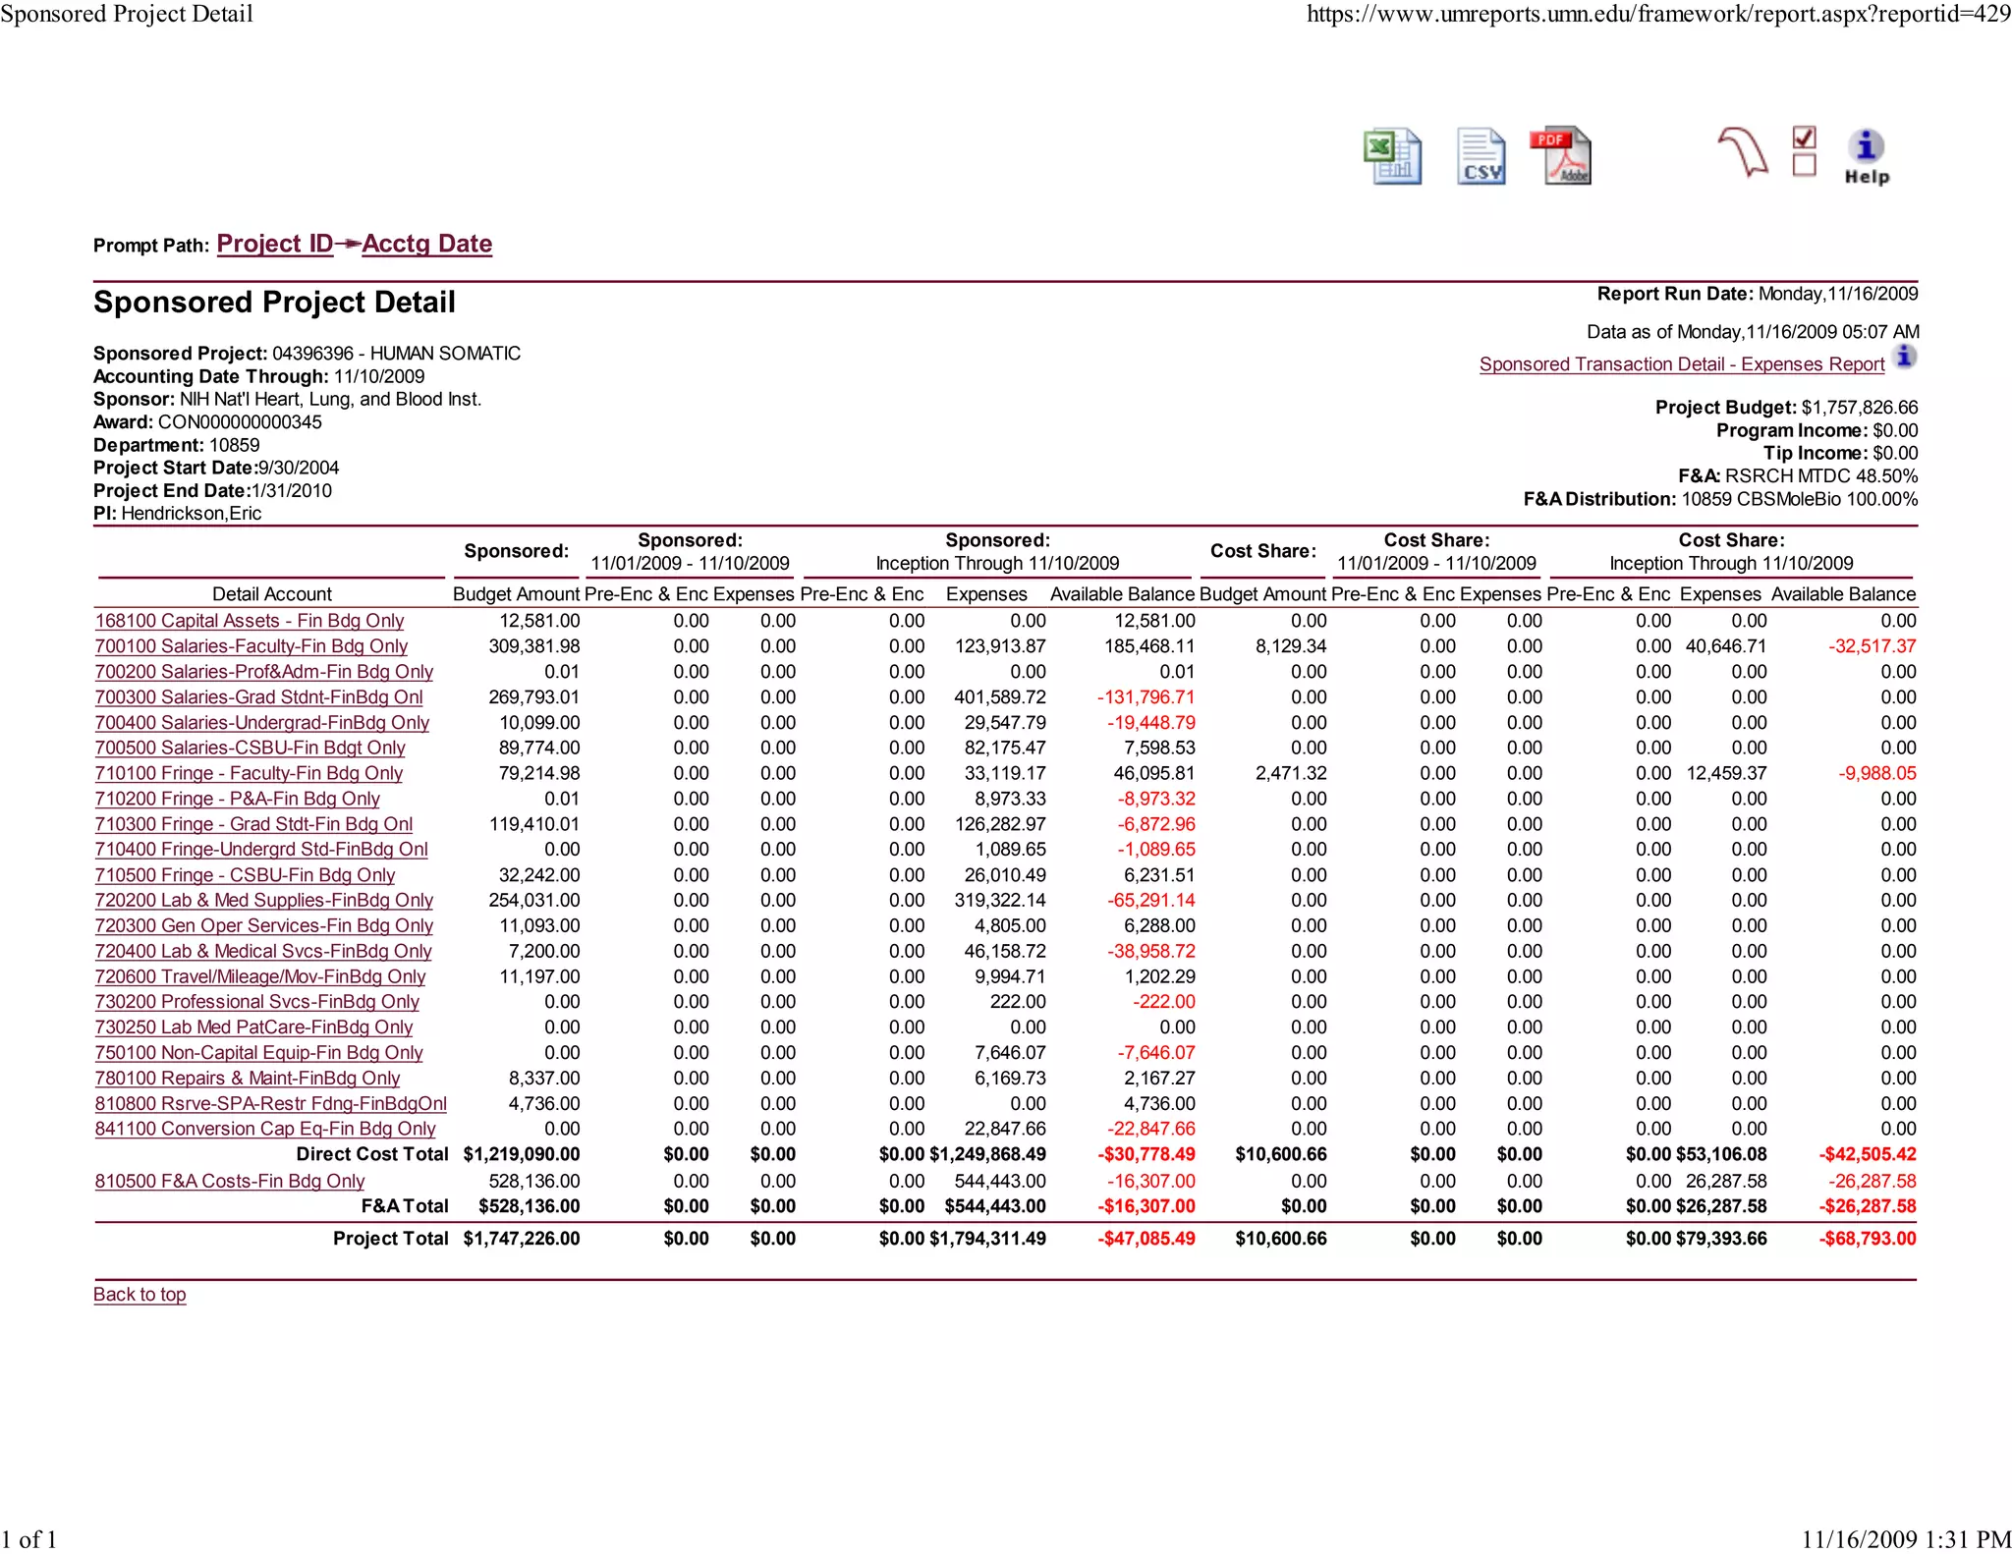Open 750100 Non-Capital Equip account
The width and height of the screenshot is (2012, 1554).
pos(258,1053)
